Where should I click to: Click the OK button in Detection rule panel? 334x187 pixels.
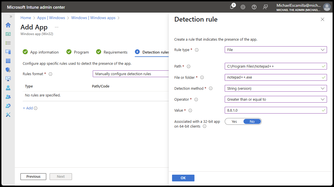183,178
